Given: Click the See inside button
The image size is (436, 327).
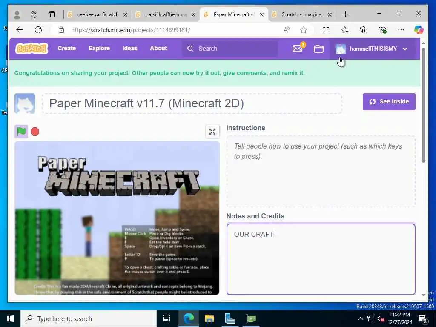Looking at the screenshot, I should click(x=389, y=101).
